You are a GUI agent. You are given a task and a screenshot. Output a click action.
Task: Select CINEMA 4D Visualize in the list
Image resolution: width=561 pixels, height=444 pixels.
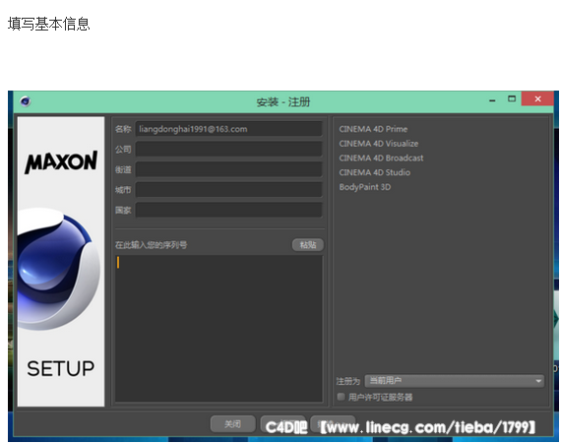(379, 144)
